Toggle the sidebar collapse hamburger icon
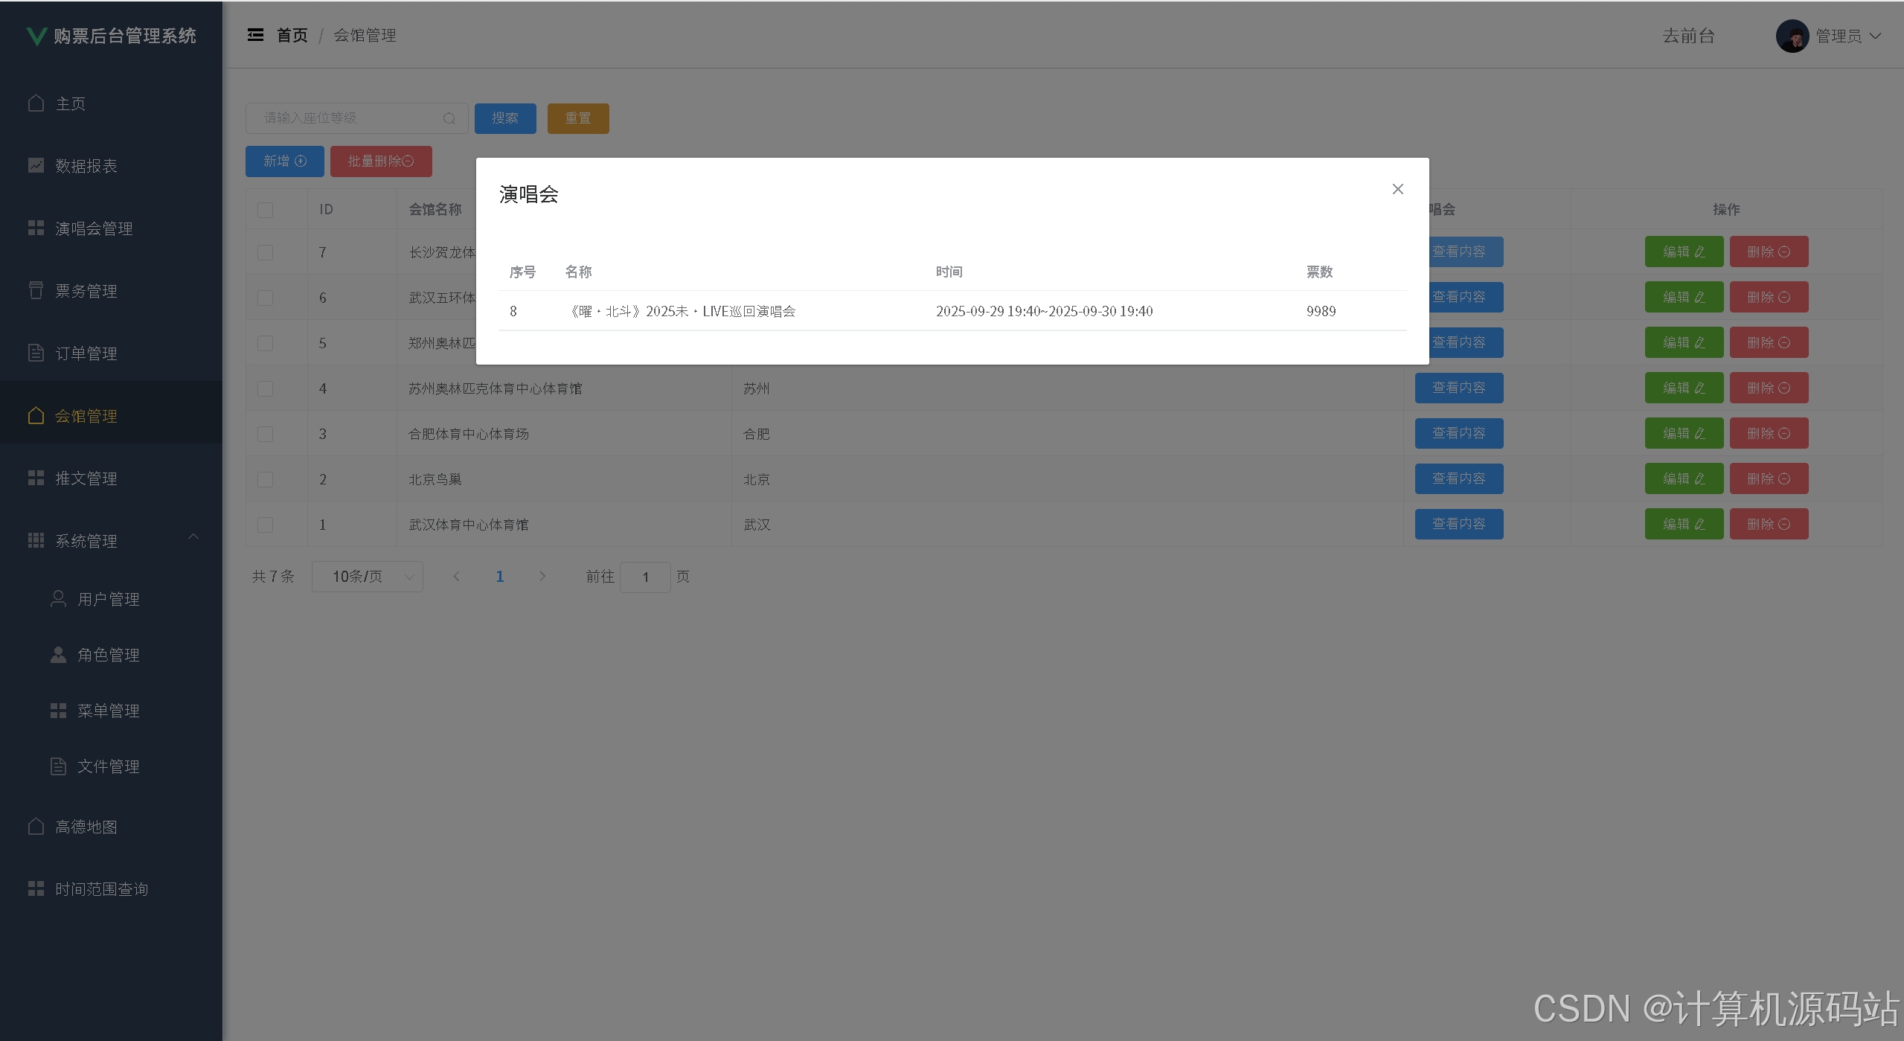Viewport: 1904px width, 1041px height. point(255,35)
